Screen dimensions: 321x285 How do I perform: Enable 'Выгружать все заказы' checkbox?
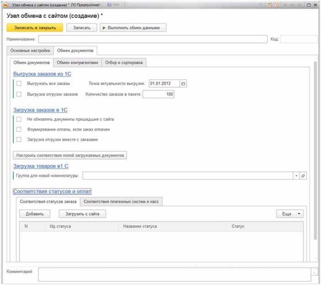tap(19, 84)
